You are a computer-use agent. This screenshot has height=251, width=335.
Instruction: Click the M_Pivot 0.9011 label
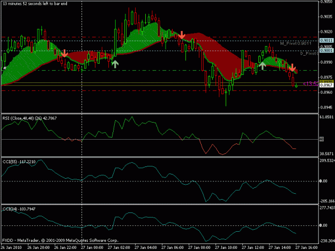point(296,43)
